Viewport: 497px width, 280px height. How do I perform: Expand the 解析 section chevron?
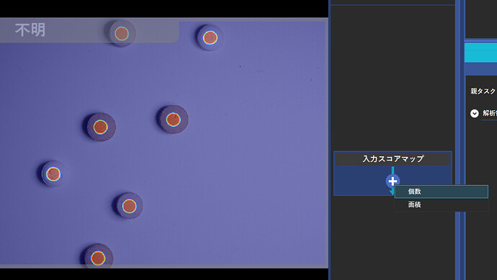[x=474, y=114]
